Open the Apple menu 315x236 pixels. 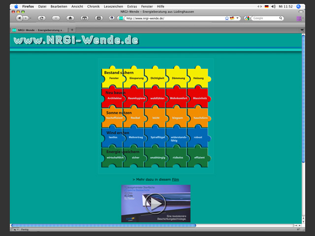pos(16,6)
